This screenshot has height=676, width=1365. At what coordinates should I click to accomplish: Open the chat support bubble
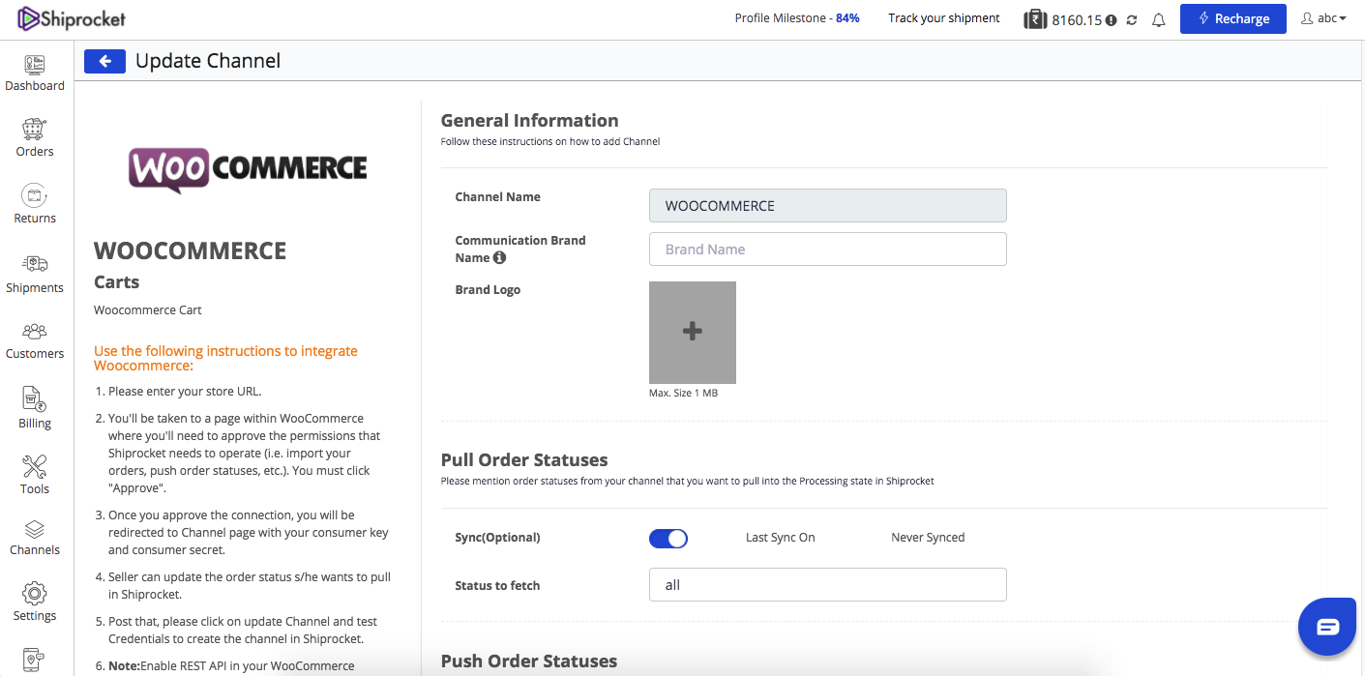[x=1327, y=628]
